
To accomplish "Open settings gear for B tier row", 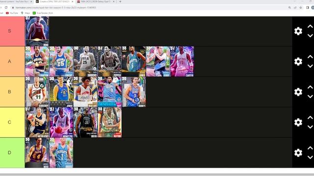I will click(x=298, y=92).
